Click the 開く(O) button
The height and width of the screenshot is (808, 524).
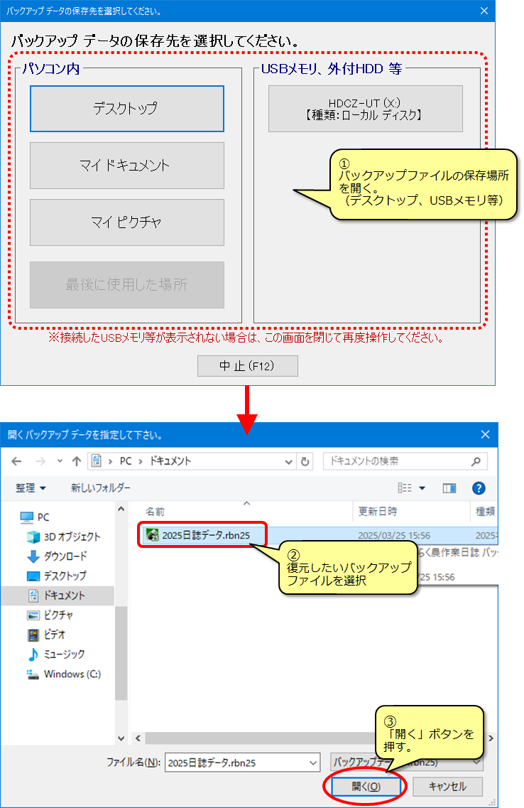pos(366,787)
